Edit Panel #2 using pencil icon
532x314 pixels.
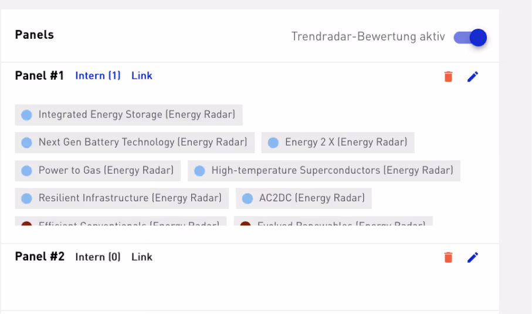(x=473, y=257)
